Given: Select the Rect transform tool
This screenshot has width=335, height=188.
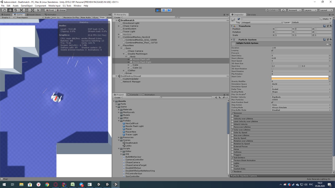Looking at the screenshot, I should (27, 10).
